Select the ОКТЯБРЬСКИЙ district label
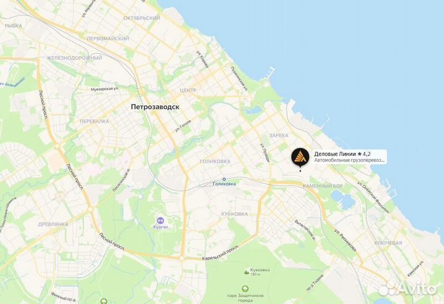The width and height of the screenshot is (444, 304). click(x=142, y=18)
